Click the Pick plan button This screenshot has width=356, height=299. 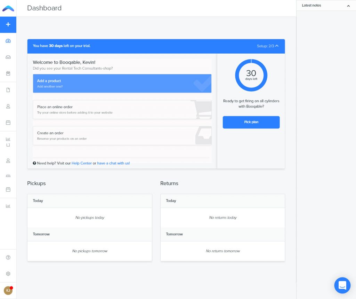(251, 122)
